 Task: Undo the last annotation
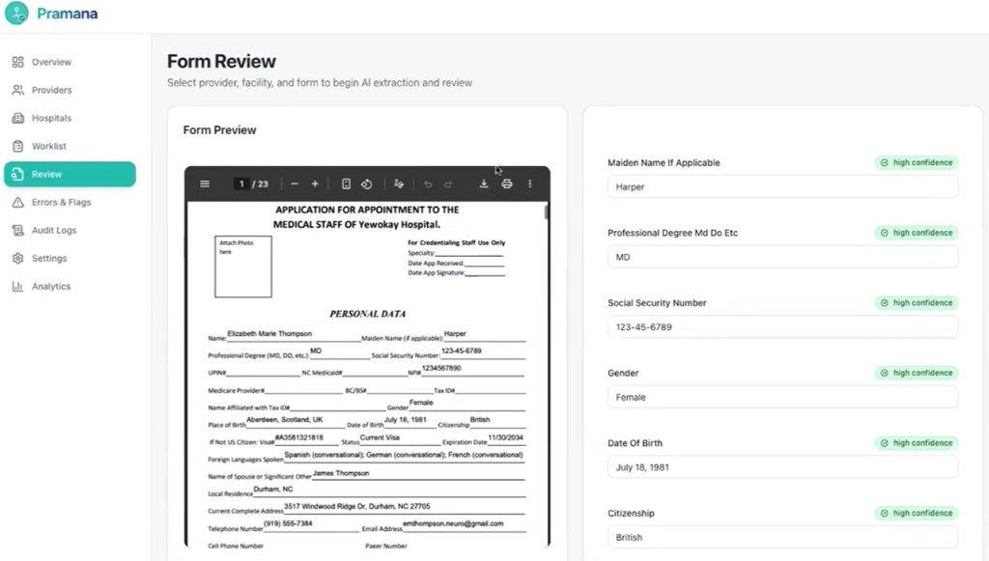coord(426,183)
